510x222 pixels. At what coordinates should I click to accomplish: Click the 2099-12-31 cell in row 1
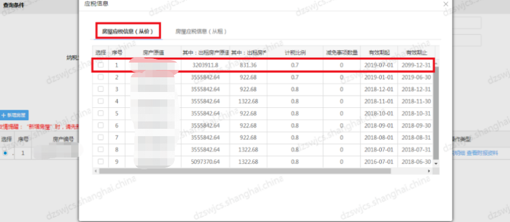pos(416,65)
